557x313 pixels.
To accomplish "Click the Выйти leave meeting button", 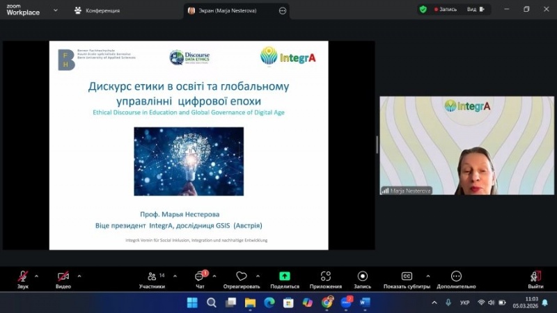I will click(535, 279).
